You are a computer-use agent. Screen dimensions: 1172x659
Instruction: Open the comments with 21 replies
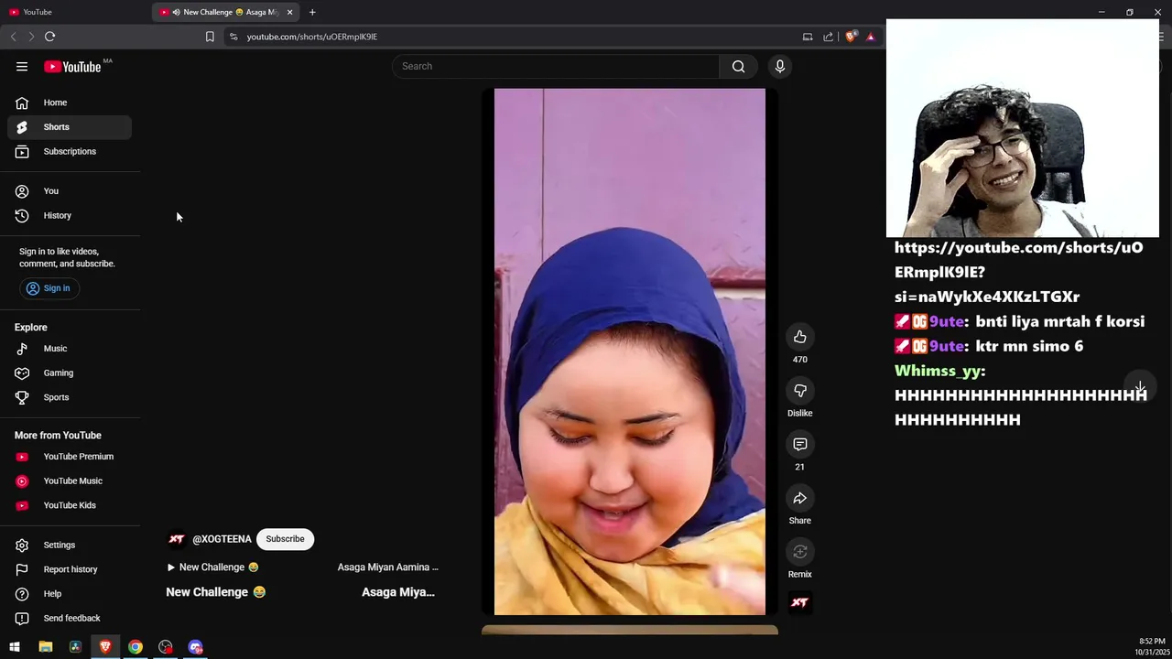pyautogui.click(x=800, y=444)
